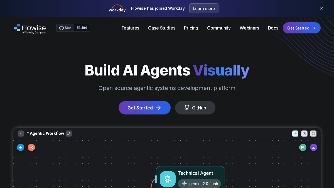This screenshot has height=188, width=334.
Task: Click the gemini-2.0-flash model chip
Action: click(199, 184)
